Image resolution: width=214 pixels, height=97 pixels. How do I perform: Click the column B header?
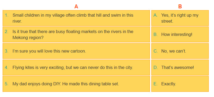(x=180, y=7)
